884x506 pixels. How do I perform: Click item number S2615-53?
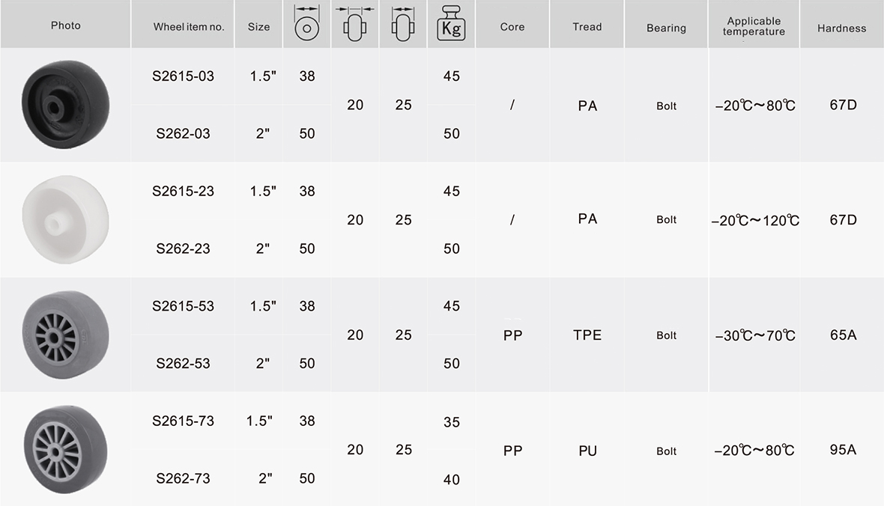click(184, 306)
